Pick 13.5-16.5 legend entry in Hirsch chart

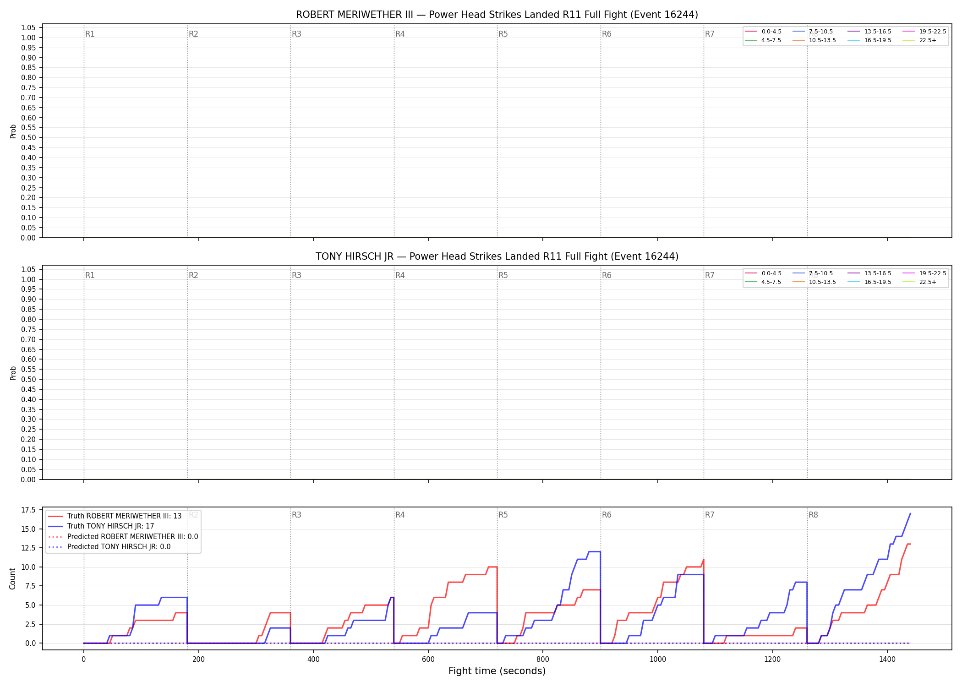[x=869, y=273]
